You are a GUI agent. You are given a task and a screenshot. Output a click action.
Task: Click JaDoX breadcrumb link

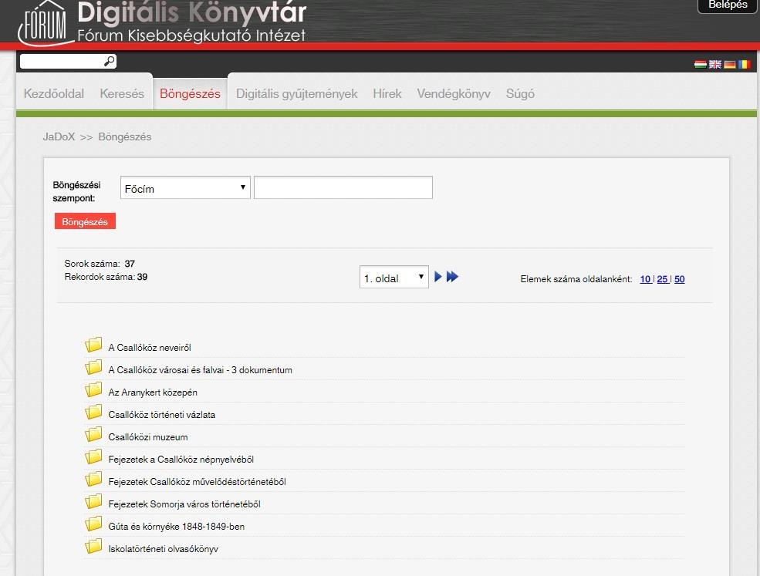[59, 136]
